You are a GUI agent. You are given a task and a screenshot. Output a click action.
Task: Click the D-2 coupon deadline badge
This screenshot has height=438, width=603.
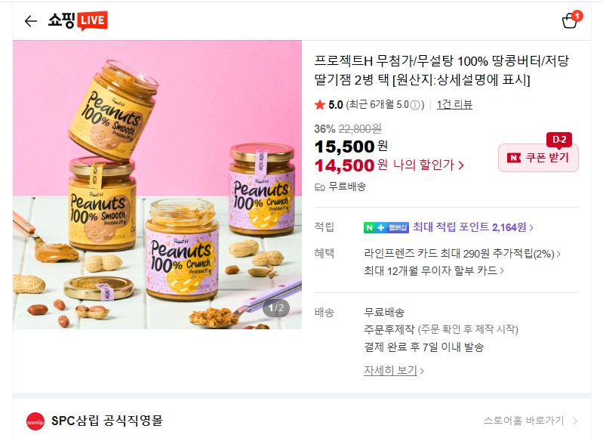point(559,140)
